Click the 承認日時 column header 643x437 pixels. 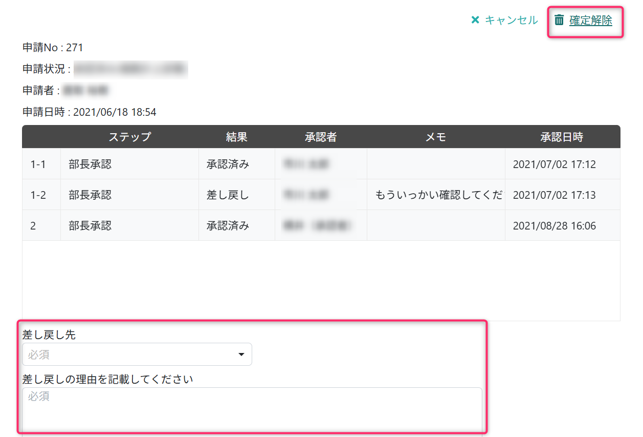pyautogui.click(x=562, y=137)
